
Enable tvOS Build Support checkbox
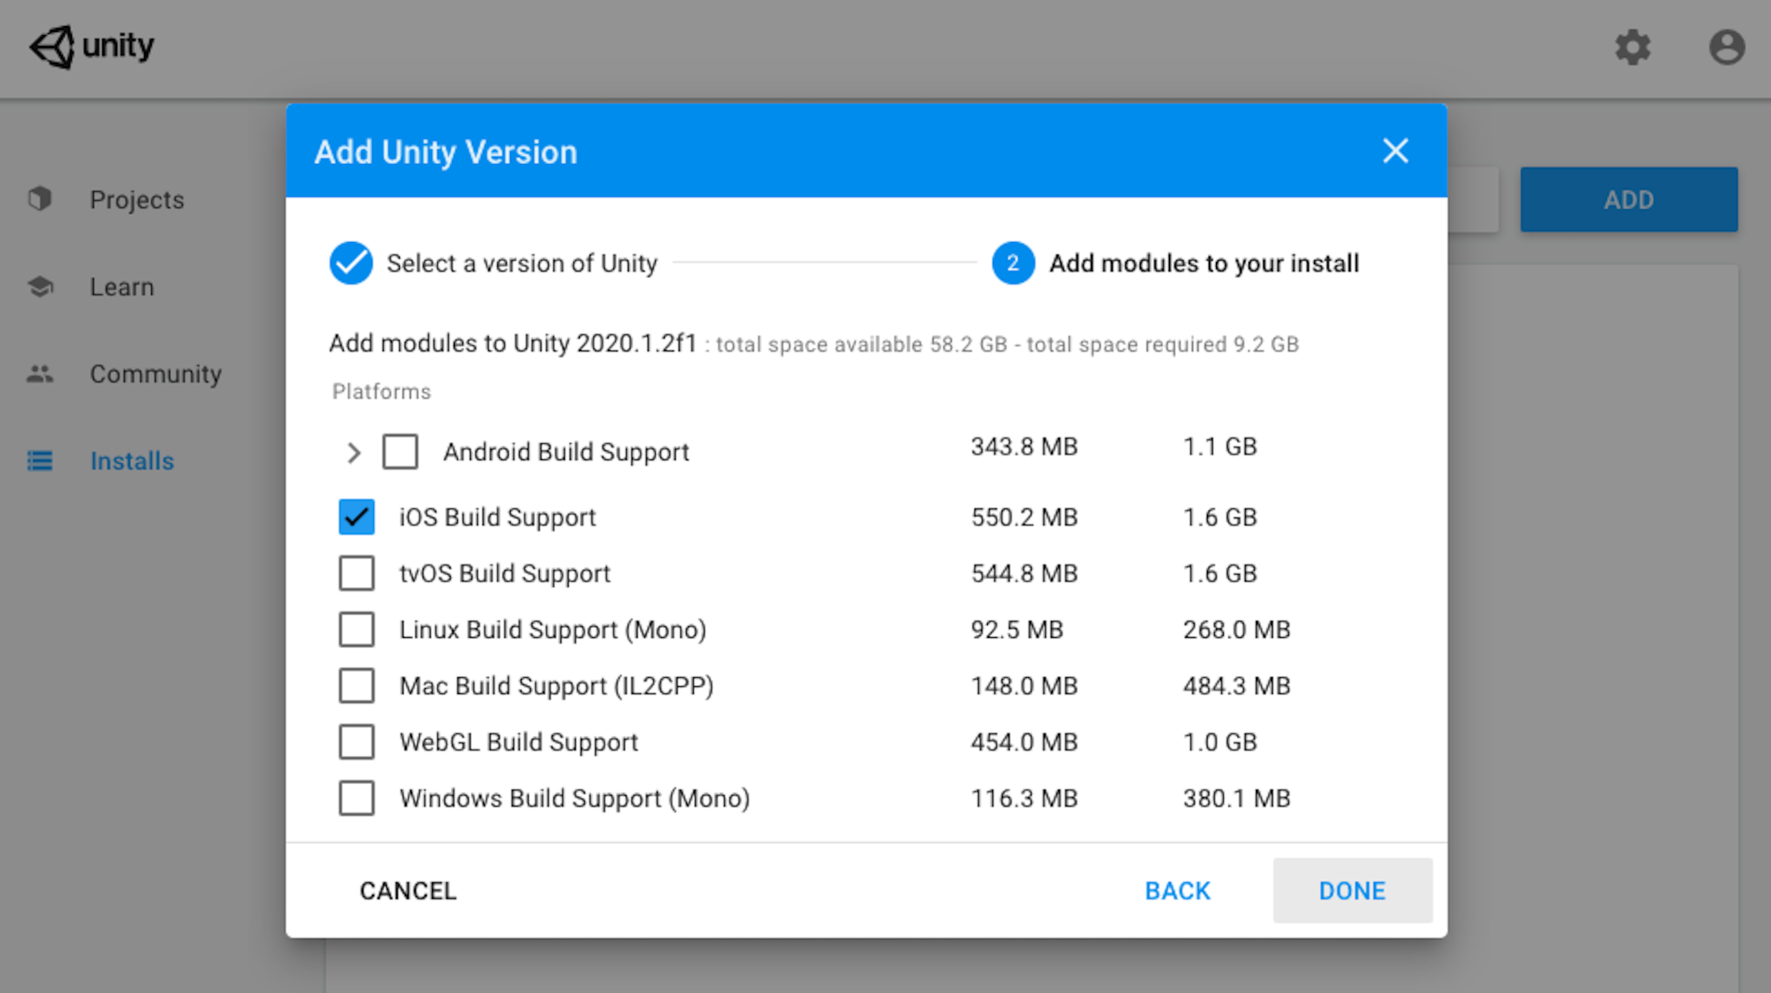[x=357, y=573]
